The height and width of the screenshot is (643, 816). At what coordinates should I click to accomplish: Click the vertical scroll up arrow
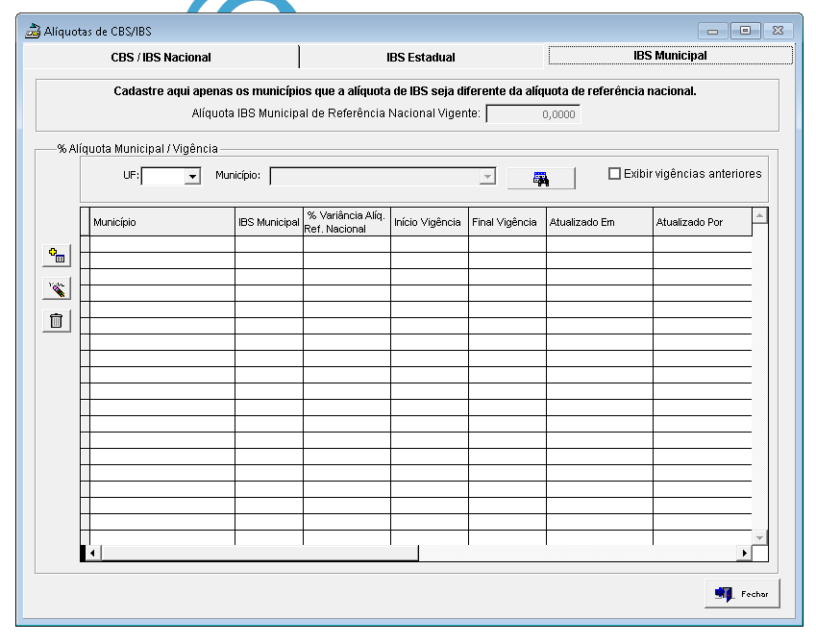click(x=760, y=216)
